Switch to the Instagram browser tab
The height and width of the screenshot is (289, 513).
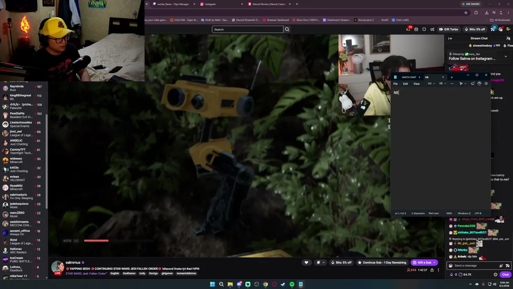[221, 4]
